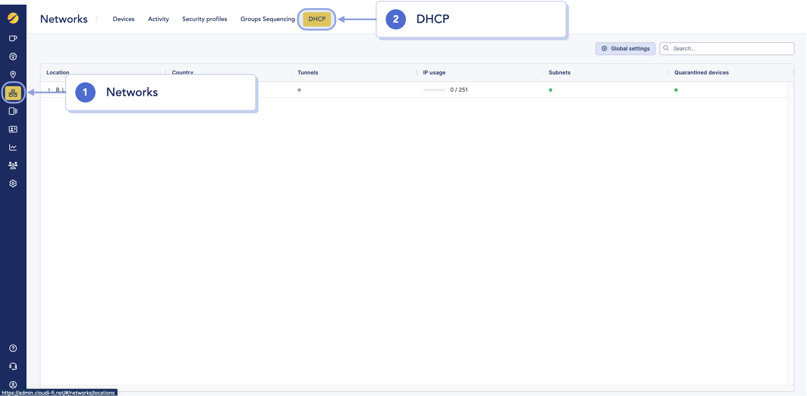807x396 pixels.
Task: Expand the B L location row
Action: (49, 90)
